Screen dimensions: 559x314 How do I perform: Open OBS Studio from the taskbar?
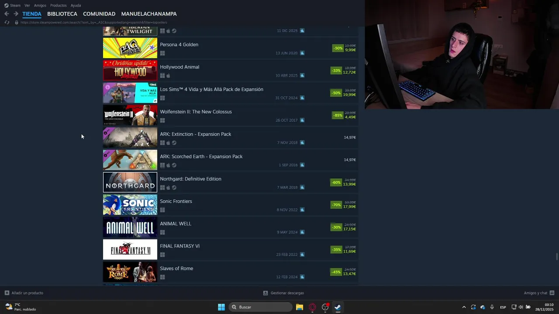click(325, 307)
